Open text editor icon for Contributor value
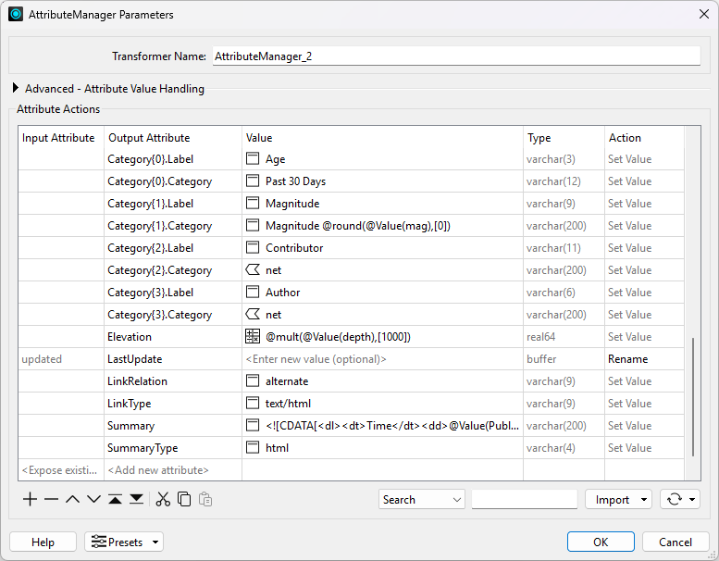The width and height of the screenshot is (719, 561). (x=253, y=247)
